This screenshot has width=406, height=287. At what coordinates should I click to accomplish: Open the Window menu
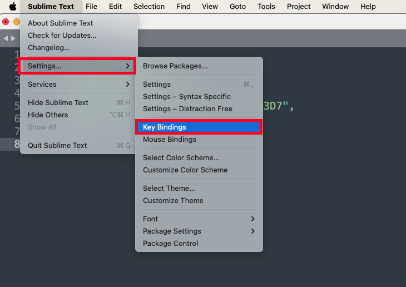point(335,6)
